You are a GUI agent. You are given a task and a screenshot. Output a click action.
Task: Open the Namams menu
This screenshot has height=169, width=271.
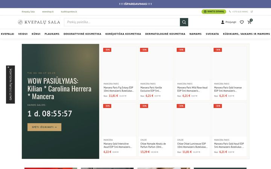[x=195, y=34]
